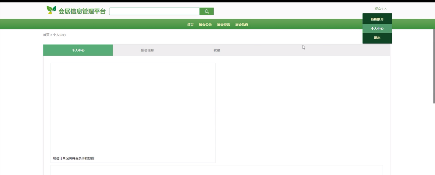Image resolution: width=435 pixels, height=175 pixels.
Task: Open the 展会公告 navigation item
Action: (205, 24)
